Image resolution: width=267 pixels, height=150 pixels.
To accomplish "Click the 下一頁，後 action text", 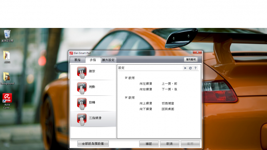I will tap(169, 89).
